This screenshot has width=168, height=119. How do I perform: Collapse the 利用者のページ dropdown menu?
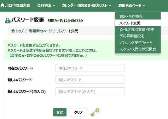[x=131, y=5]
